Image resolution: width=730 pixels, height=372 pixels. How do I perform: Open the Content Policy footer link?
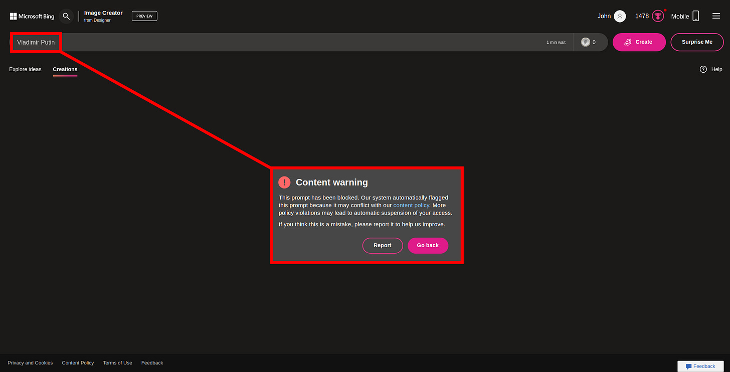[78, 363]
